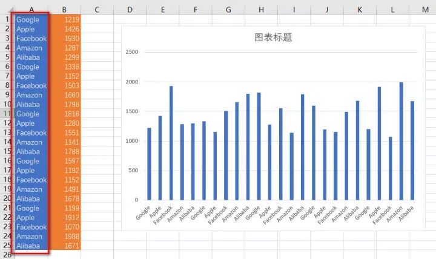Click cell B22 with value 1912
The width and height of the screenshot is (436, 259).
[x=64, y=218]
